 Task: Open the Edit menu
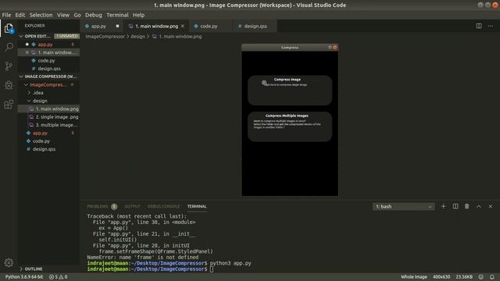click(x=20, y=15)
